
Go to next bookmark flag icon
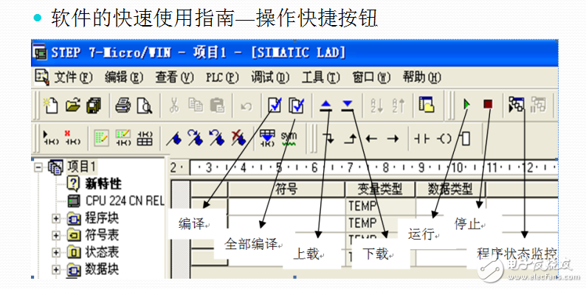click(x=195, y=138)
